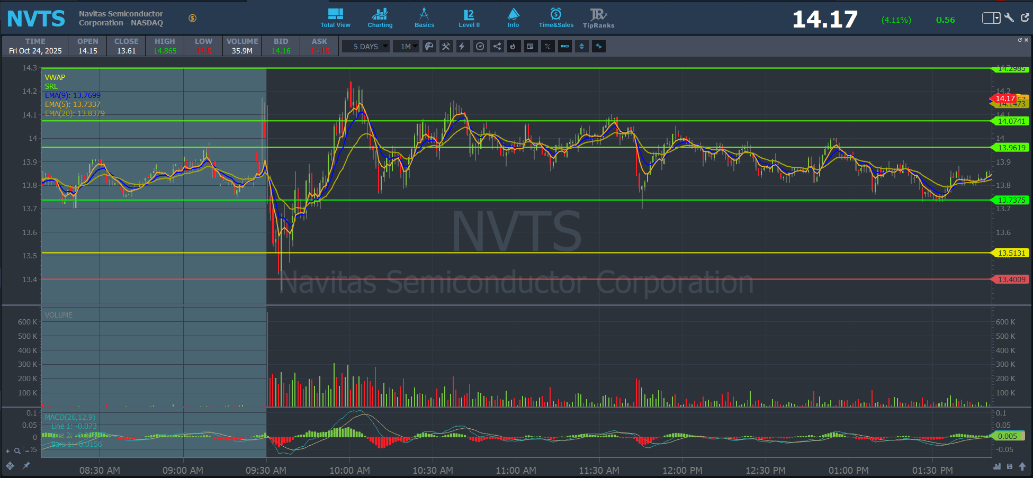Click the share chart icon
The width and height of the screenshot is (1033, 478).
tap(497, 47)
